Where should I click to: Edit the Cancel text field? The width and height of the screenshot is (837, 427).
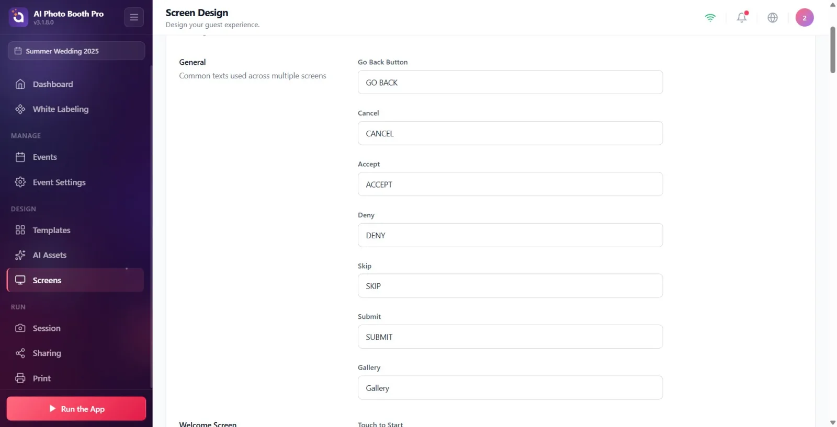(510, 133)
